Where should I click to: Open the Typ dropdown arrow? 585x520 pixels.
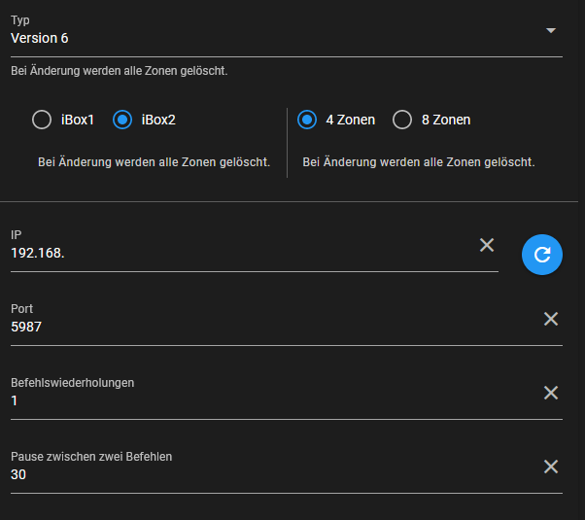[x=551, y=30]
